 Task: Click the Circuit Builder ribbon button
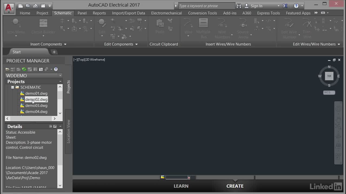click(43, 27)
